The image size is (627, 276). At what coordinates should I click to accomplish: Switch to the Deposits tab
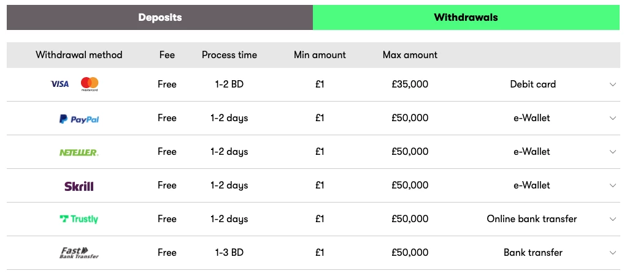(160, 18)
